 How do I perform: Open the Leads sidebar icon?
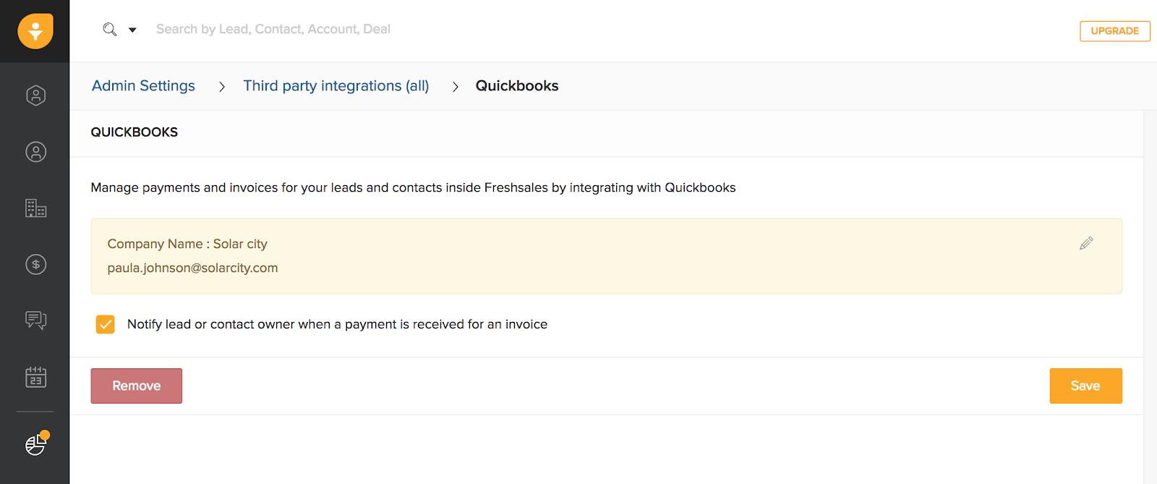click(35, 95)
